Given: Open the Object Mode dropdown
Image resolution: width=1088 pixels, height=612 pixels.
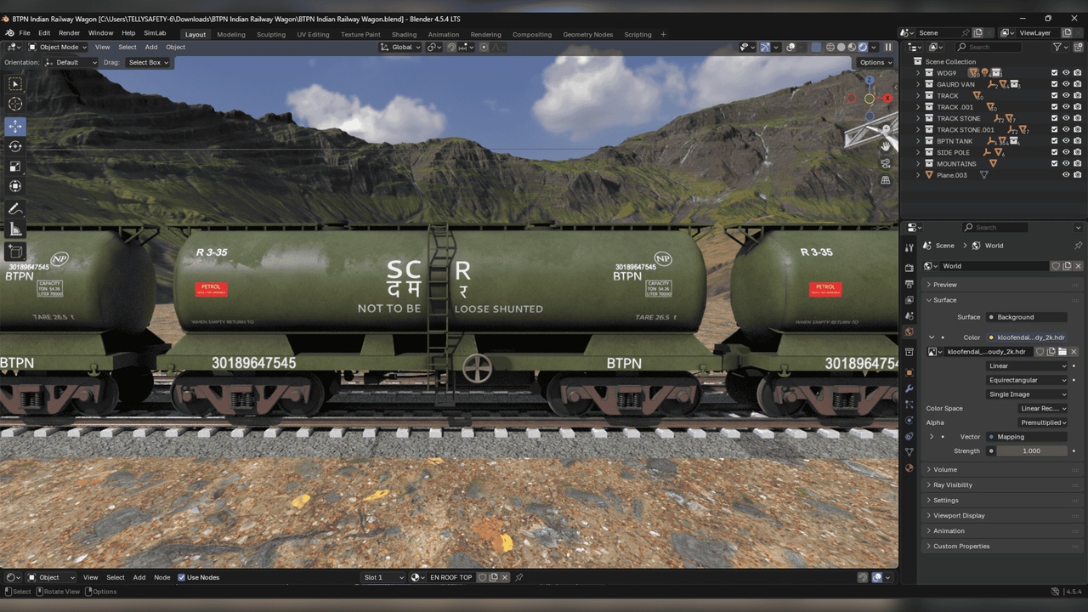Looking at the screenshot, I should (58, 47).
